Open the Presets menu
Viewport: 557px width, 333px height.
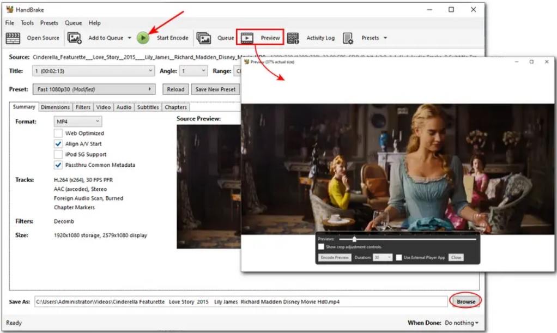49,23
